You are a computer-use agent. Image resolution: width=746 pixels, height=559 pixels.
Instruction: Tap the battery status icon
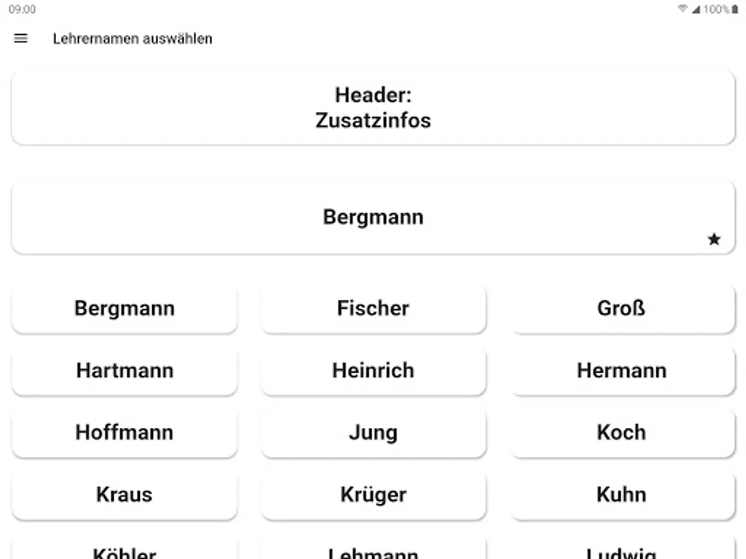(x=735, y=9)
